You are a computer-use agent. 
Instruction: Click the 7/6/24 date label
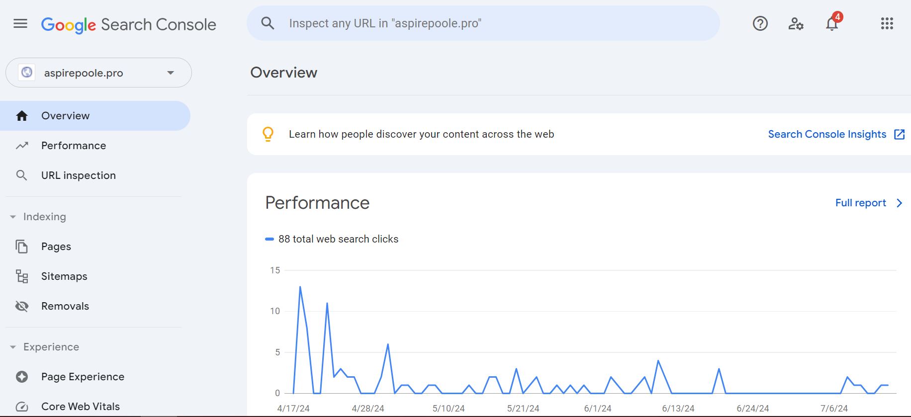[x=834, y=409]
